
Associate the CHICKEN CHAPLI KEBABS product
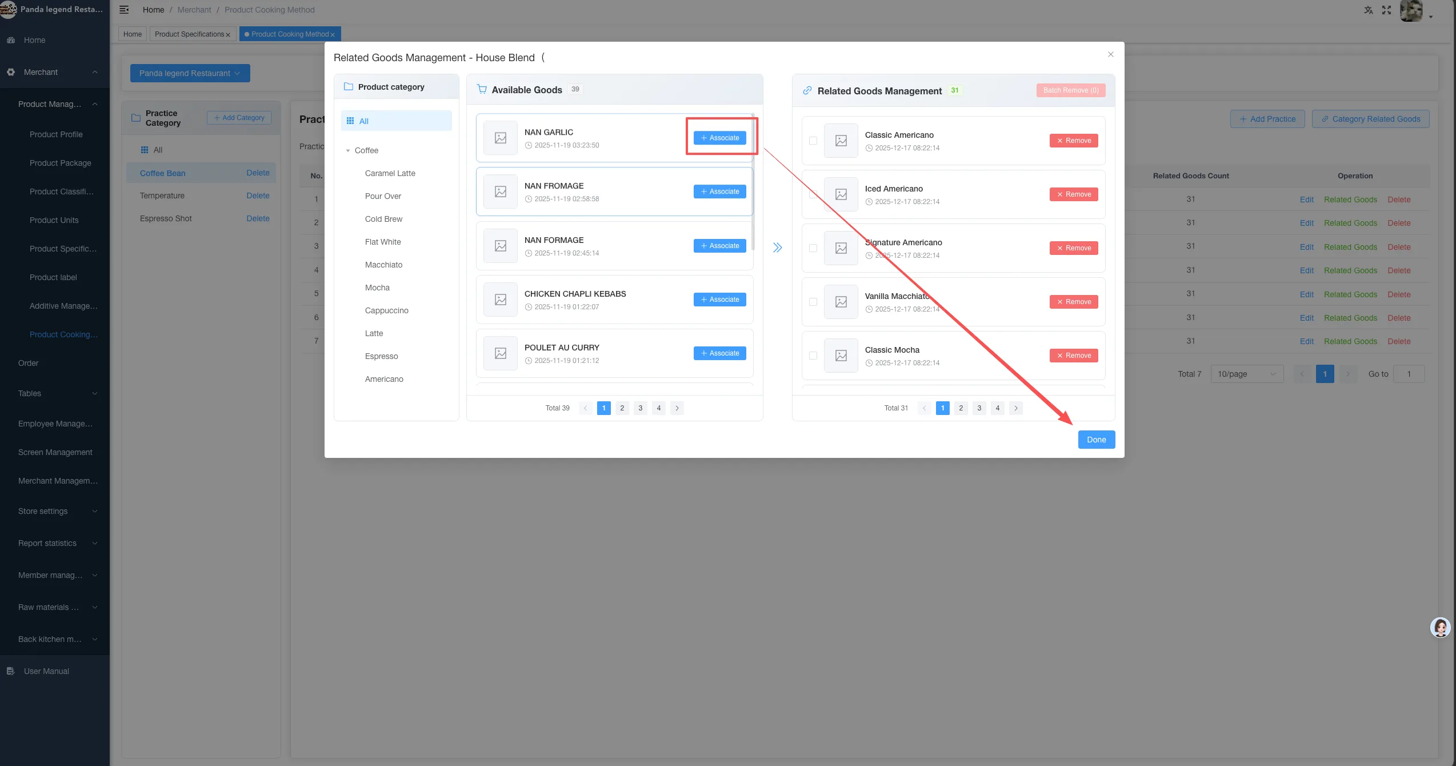point(719,300)
